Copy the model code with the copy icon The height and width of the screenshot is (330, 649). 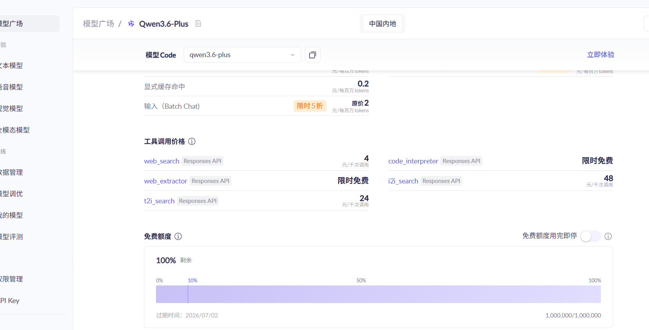313,55
